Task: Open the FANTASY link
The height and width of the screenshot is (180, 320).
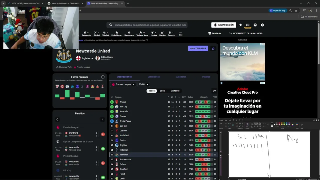Action: coord(214,33)
